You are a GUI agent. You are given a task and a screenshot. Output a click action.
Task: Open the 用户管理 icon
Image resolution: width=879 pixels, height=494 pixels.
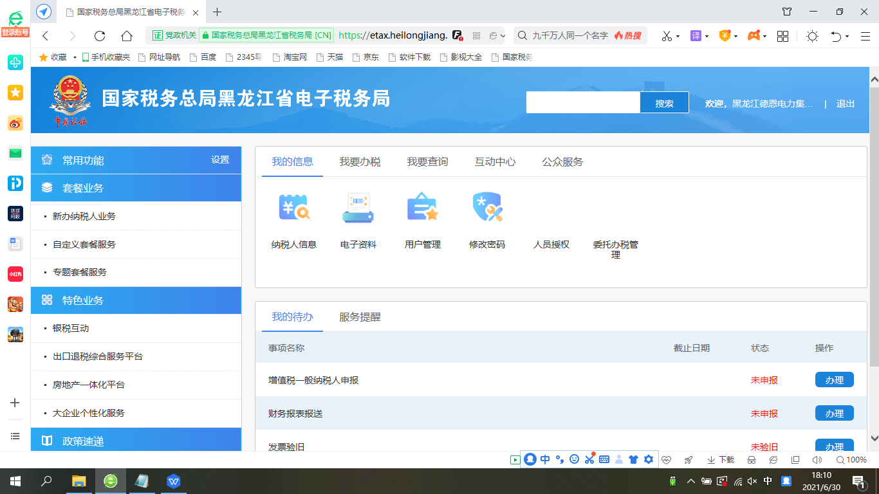tap(422, 208)
